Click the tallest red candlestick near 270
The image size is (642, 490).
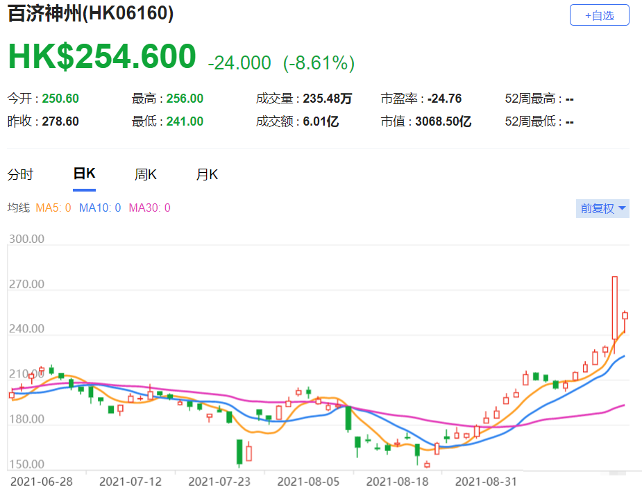click(614, 308)
